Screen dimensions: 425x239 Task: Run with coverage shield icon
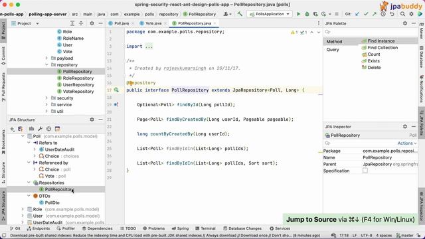315,14
